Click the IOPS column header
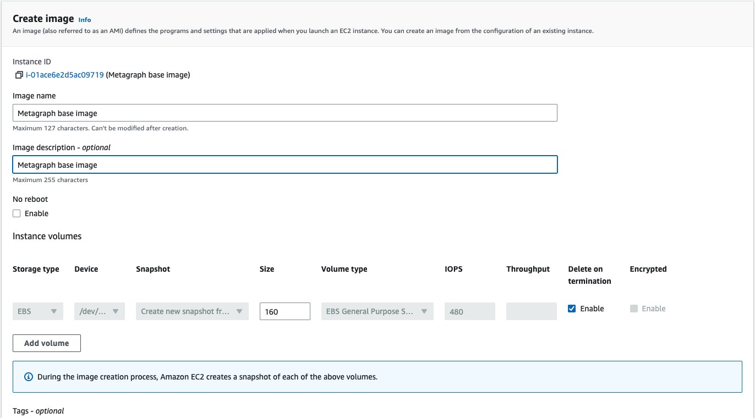 [453, 269]
